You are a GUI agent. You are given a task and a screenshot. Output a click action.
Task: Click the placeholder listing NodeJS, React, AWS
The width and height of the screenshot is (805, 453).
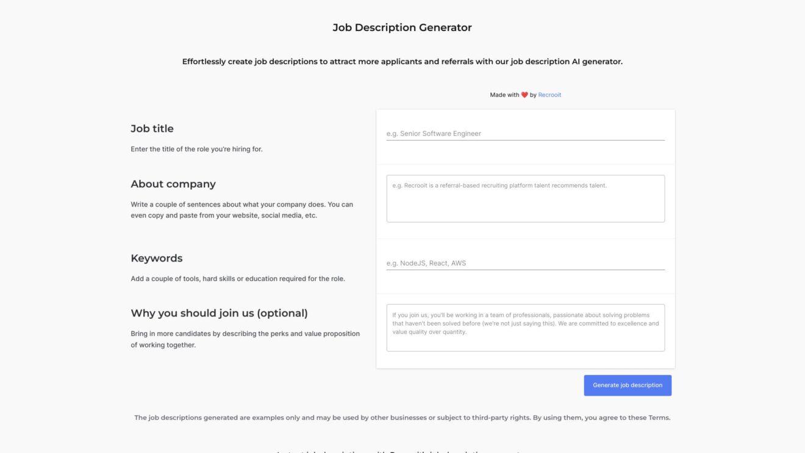click(x=426, y=263)
